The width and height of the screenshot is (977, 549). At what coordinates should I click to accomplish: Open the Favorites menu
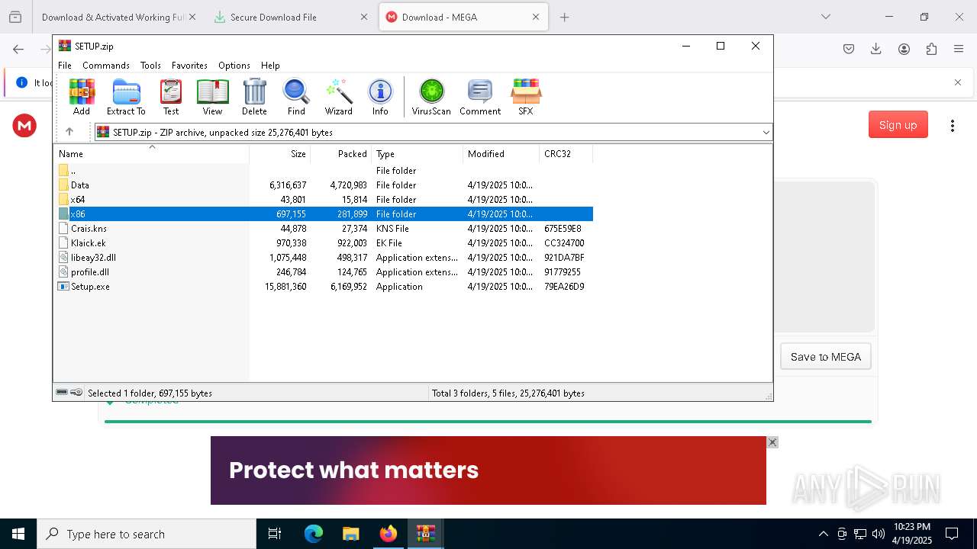(189, 66)
